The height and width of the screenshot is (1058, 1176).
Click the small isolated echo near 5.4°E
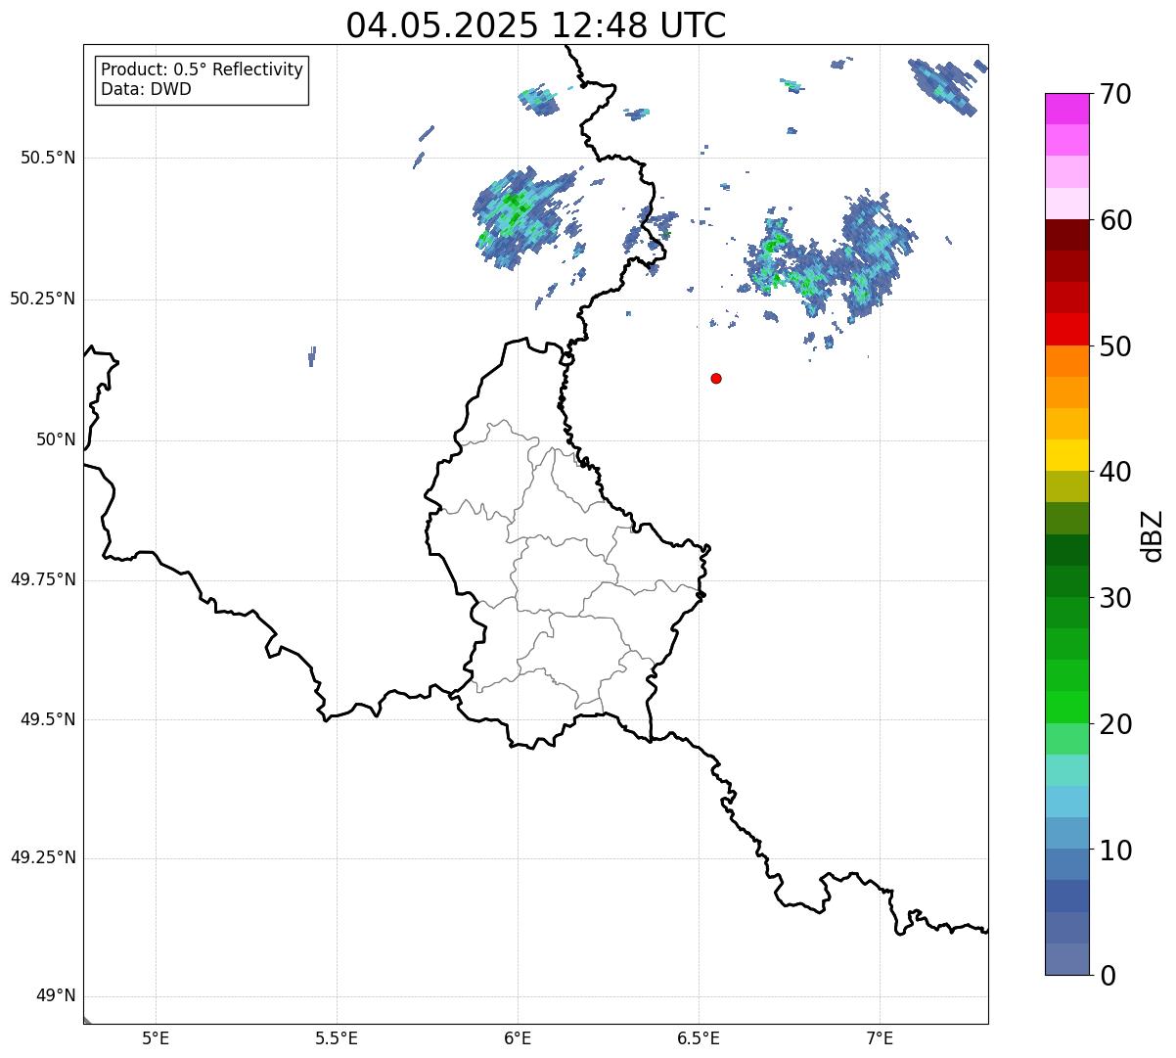(x=312, y=356)
